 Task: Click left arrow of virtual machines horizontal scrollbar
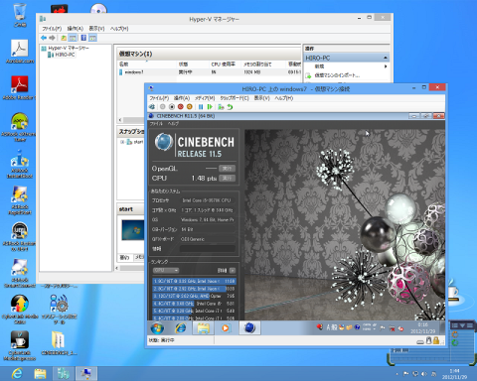120,120
